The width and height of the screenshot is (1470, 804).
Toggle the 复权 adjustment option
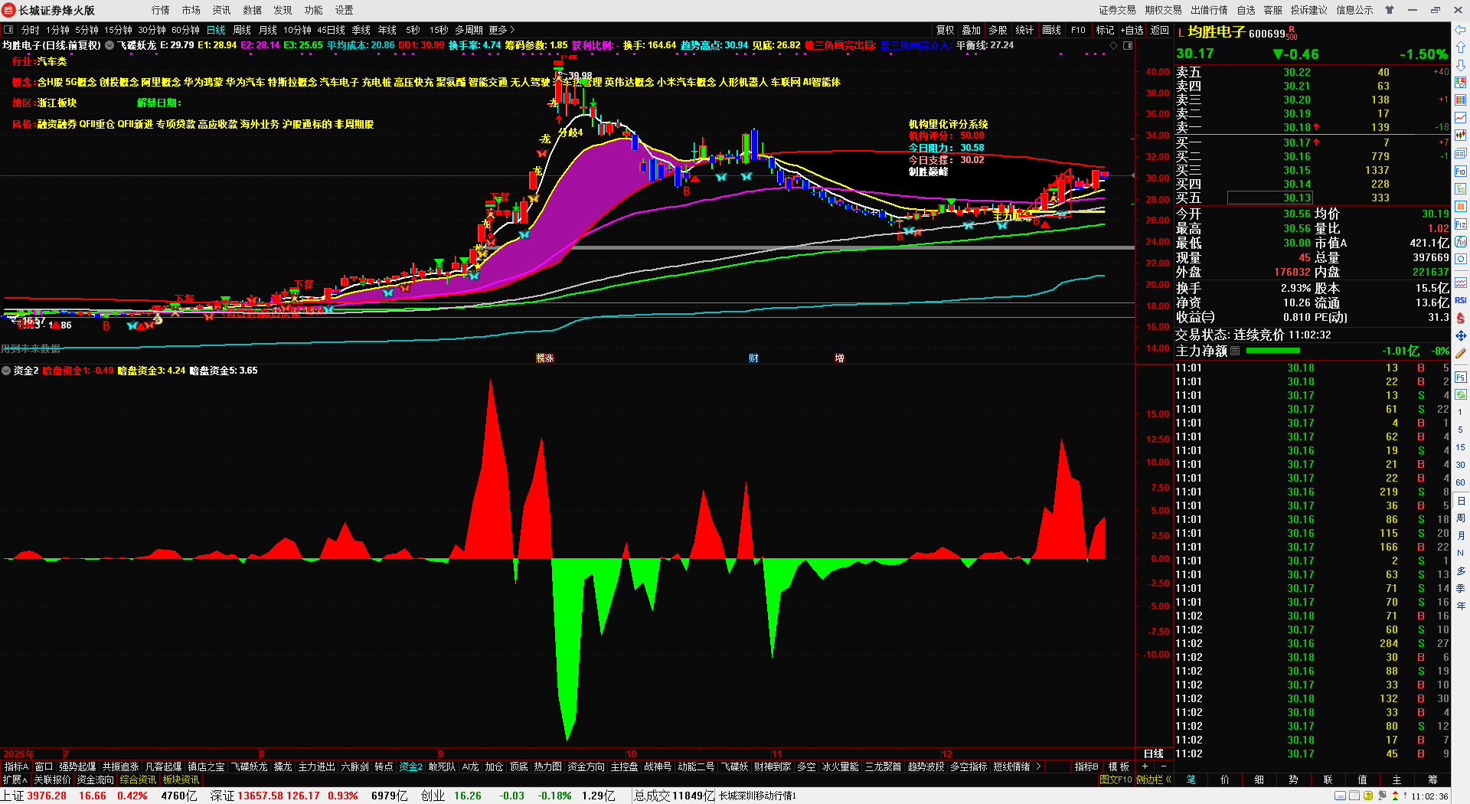click(946, 30)
